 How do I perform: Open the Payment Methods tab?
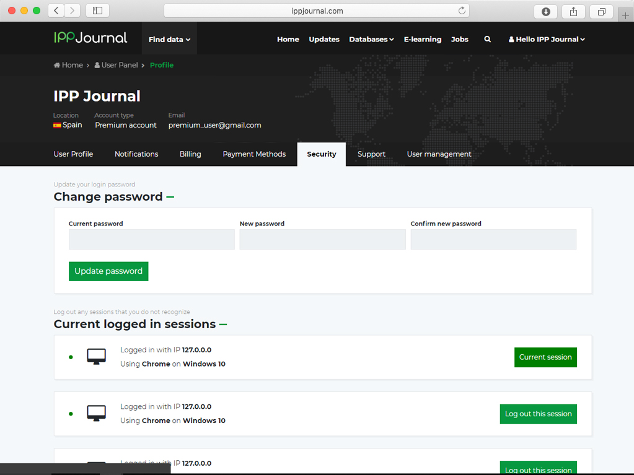254,154
